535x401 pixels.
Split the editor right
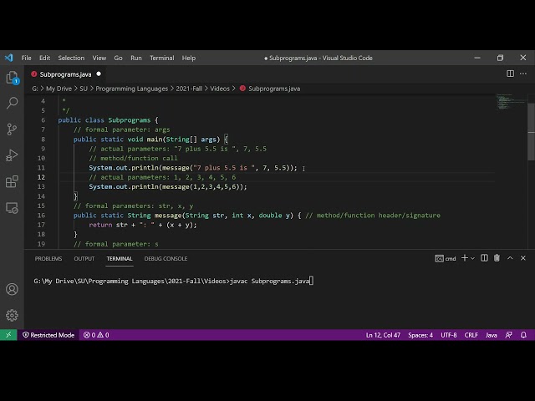[x=510, y=74]
